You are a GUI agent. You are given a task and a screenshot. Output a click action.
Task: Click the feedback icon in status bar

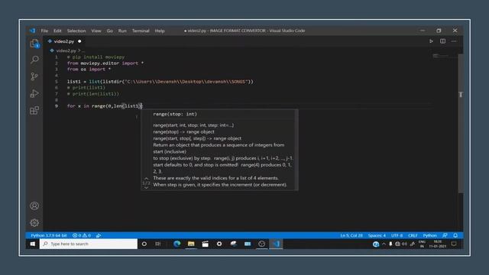click(x=445, y=235)
